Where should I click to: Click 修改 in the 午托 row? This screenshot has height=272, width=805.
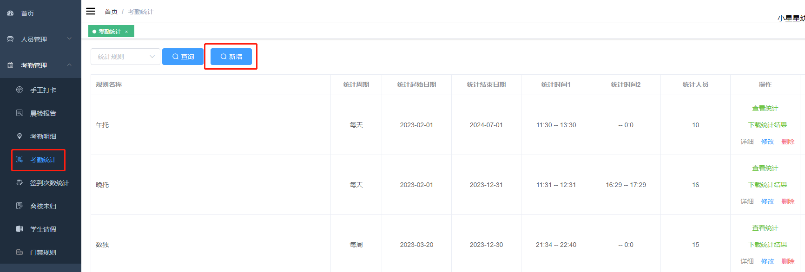click(768, 142)
